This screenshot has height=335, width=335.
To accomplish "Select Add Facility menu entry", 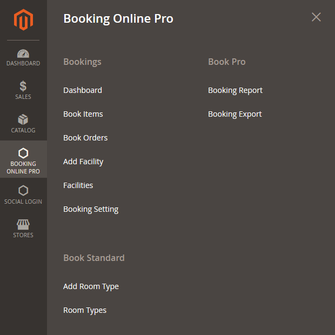I will (83, 162).
